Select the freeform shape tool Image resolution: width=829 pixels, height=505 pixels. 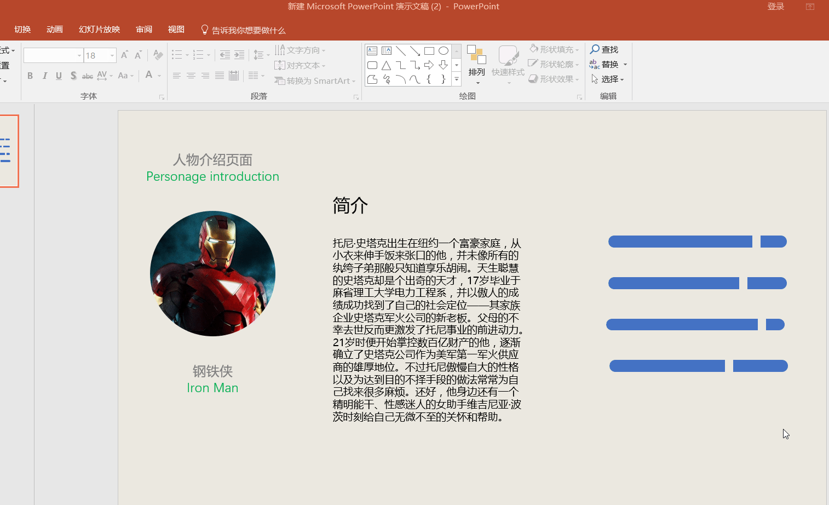[372, 79]
